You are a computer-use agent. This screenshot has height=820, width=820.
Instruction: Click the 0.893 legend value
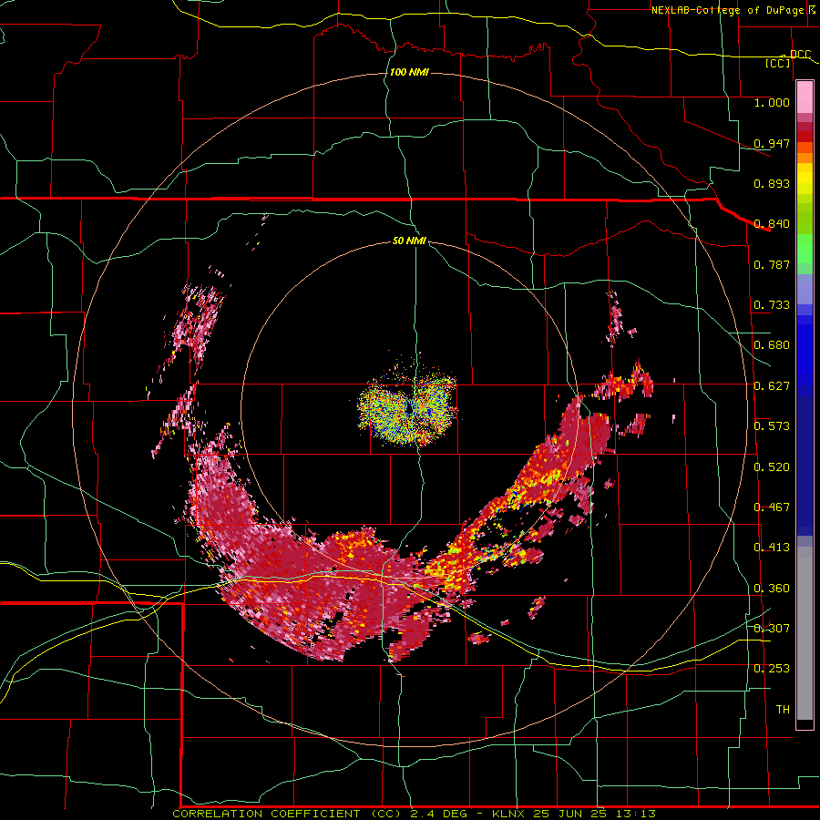[x=772, y=183]
